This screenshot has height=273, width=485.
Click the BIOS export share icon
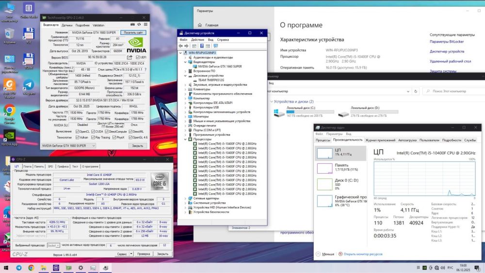(129, 57)
